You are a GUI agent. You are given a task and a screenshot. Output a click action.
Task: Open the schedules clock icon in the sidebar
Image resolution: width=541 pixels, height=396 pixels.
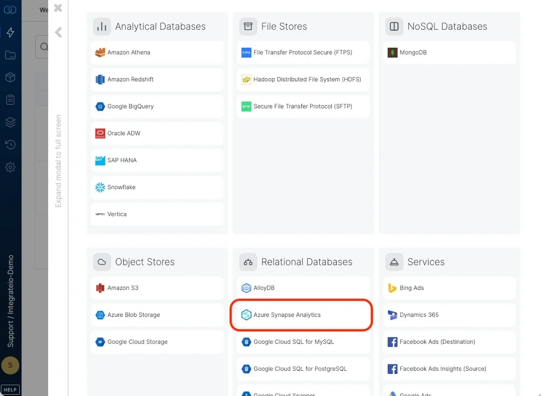point(10,145)
